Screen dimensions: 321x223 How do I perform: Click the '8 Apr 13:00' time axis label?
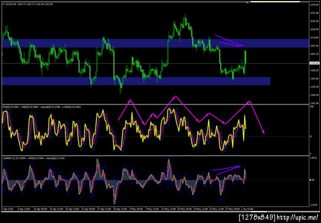24,209
